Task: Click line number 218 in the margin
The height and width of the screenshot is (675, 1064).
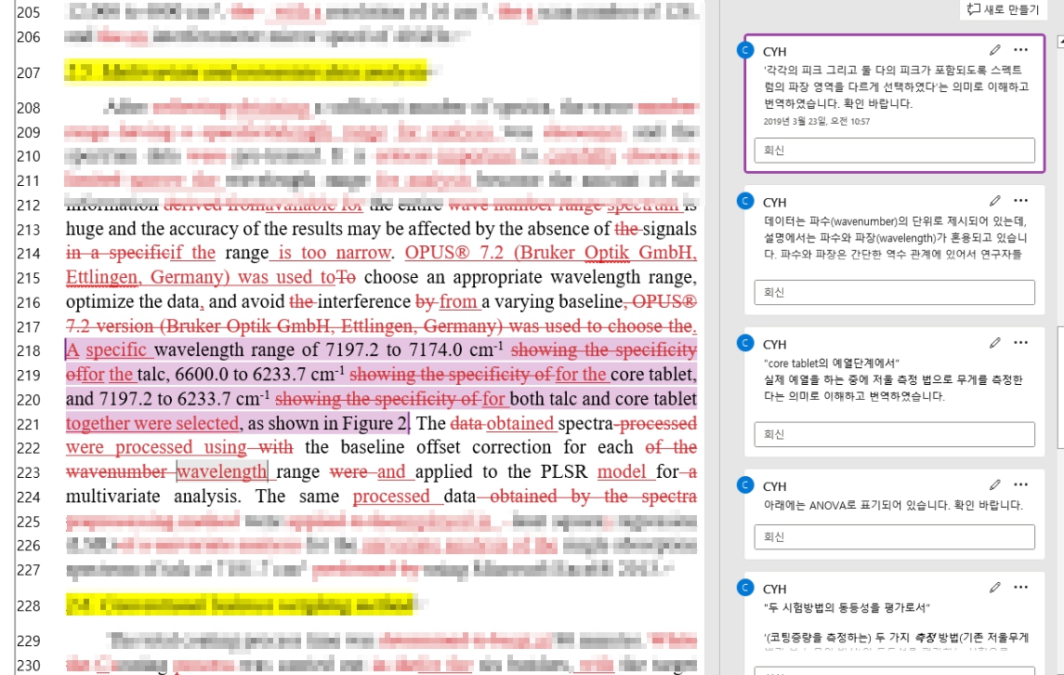Action: pos(29,351)
